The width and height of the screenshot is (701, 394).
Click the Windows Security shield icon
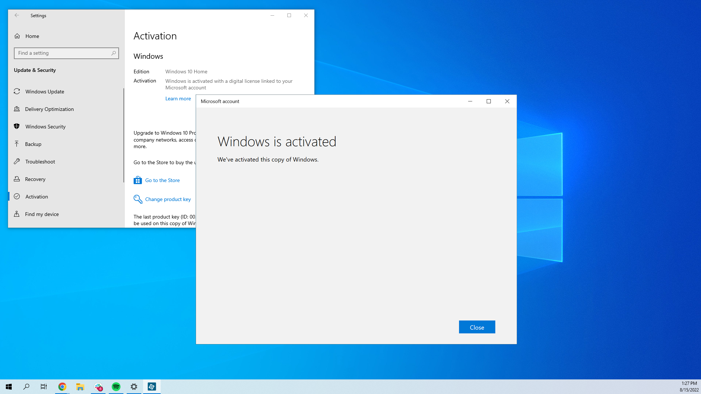tap(17, 126)
